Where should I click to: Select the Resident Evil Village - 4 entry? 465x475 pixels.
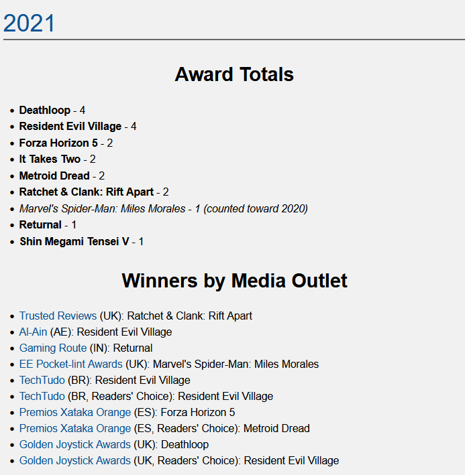click(78, 127)
